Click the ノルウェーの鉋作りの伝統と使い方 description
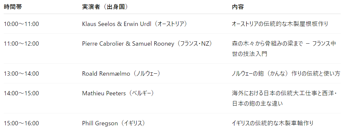Screen dimensions: 348x135 (x=286, y=74)
